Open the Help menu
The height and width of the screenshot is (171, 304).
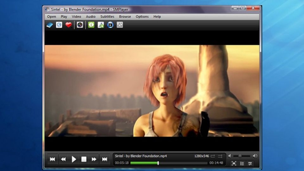pyautogui.click(x=157, y=17)
